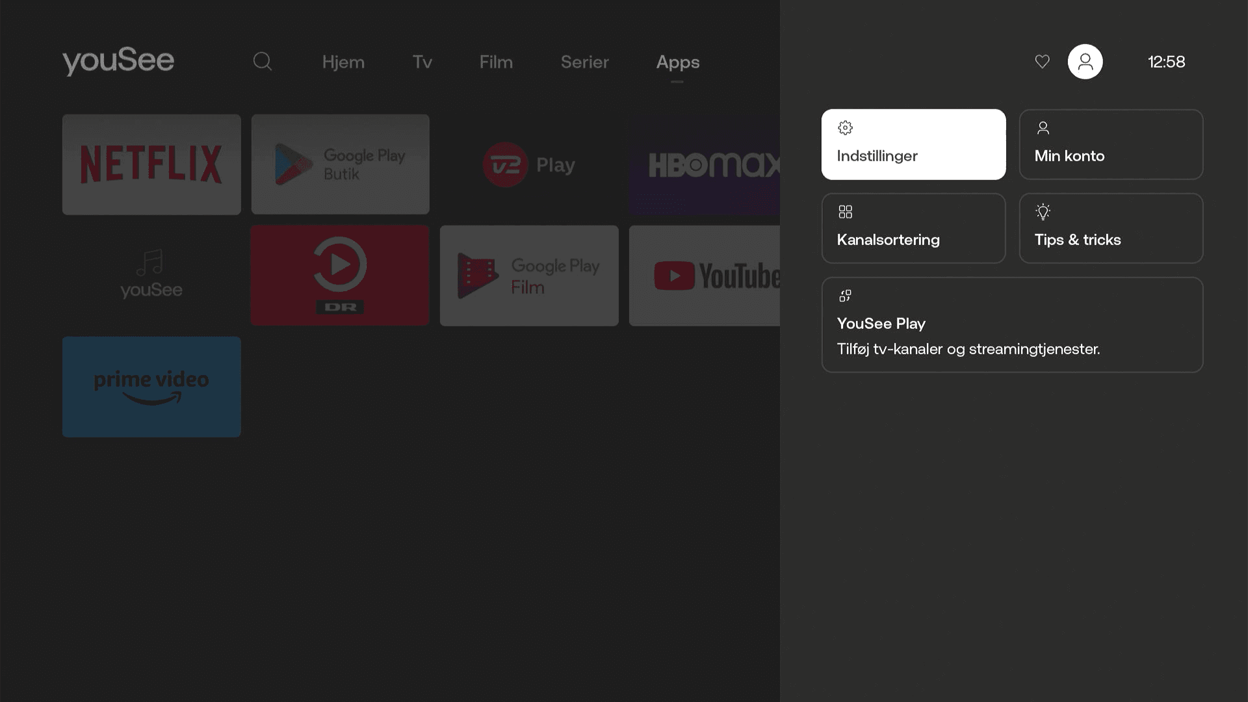
Task: Click the youSee logo
Action: (118, 62)
